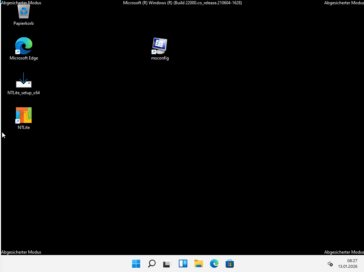This screenshot has height=272, width=364.
Task: Click the clock showing 08:27
Action: pyautogui.click(x=352, y=261)
